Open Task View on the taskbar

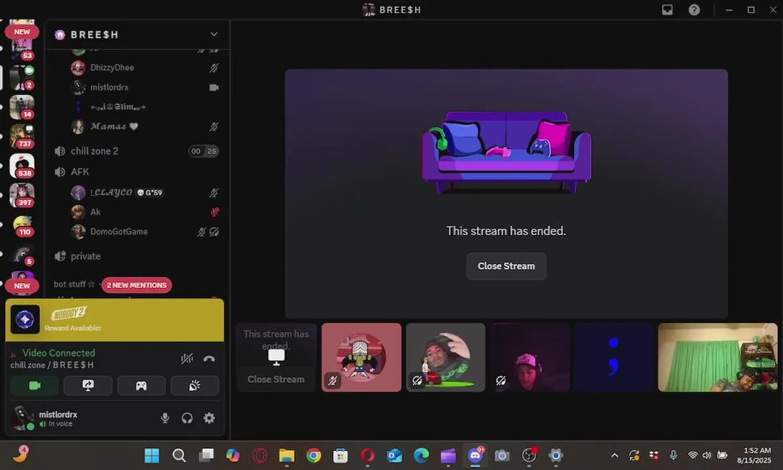coord(206,456)
